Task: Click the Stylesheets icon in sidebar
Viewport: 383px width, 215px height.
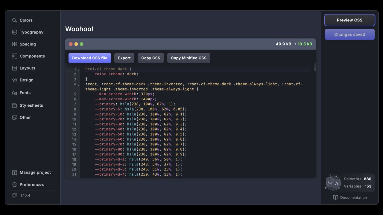Action: (x=14, y=105)
